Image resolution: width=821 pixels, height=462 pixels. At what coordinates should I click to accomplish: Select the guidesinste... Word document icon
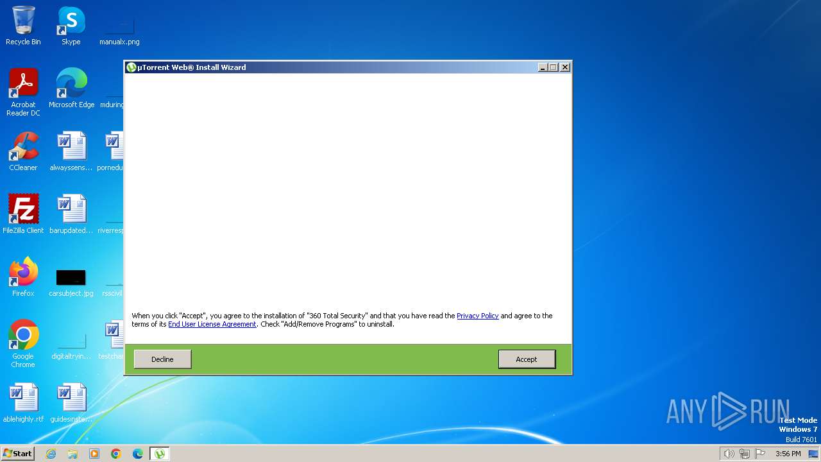click(71, 403)
